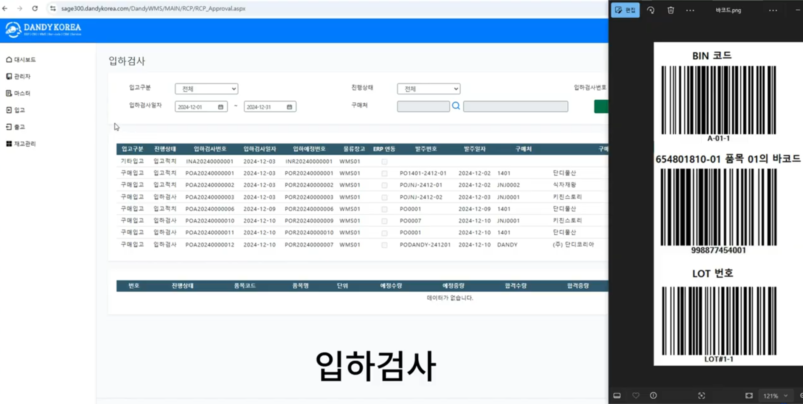Open the 진행상태 dropdown
This screenshot has height=404, width=803.
[x=428, y=89]
